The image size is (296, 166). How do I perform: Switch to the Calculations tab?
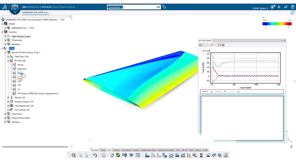(x=126, y=150)
